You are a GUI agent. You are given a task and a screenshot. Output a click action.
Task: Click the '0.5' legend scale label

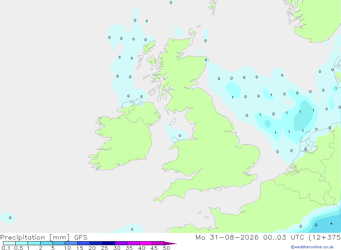coord(18,248)
